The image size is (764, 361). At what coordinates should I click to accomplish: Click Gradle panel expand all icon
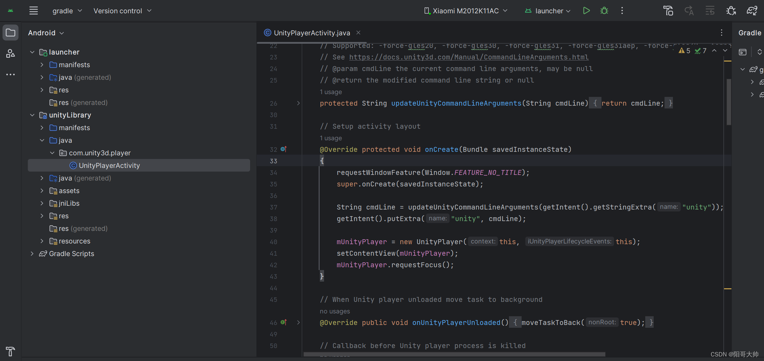[x=759, y=52]
